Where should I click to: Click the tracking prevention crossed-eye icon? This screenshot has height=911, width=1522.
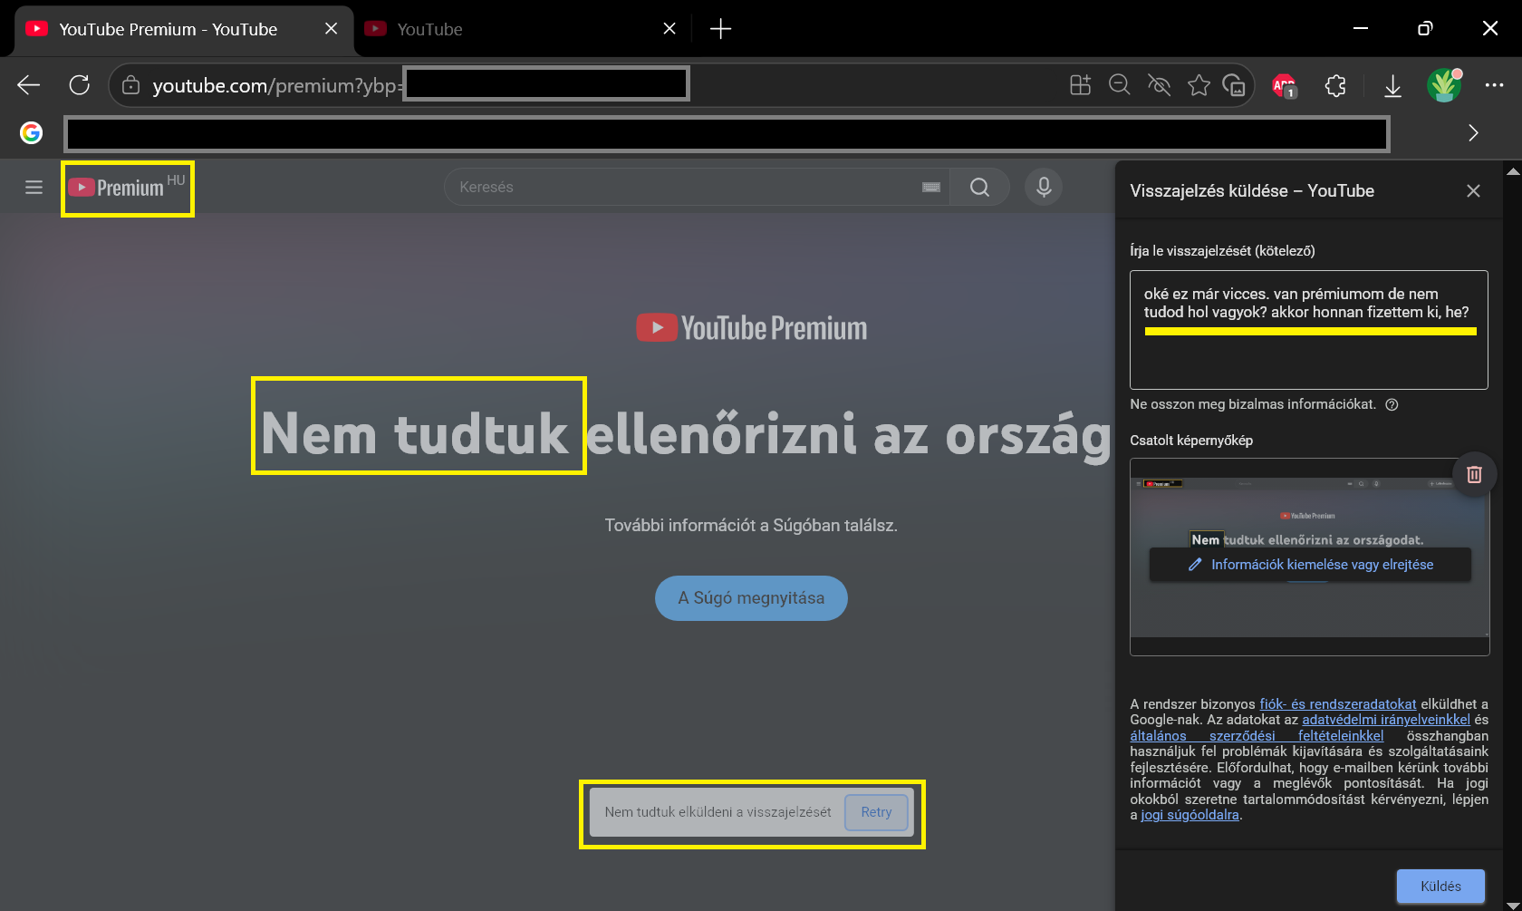click(1159, 85)
